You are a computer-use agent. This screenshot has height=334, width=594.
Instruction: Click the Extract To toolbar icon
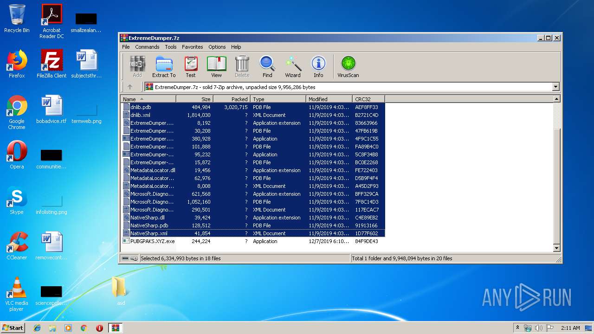pyautogui.click(x=164, y=67)
